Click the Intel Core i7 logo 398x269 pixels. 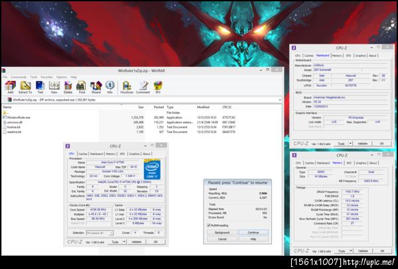click(152, 169)
